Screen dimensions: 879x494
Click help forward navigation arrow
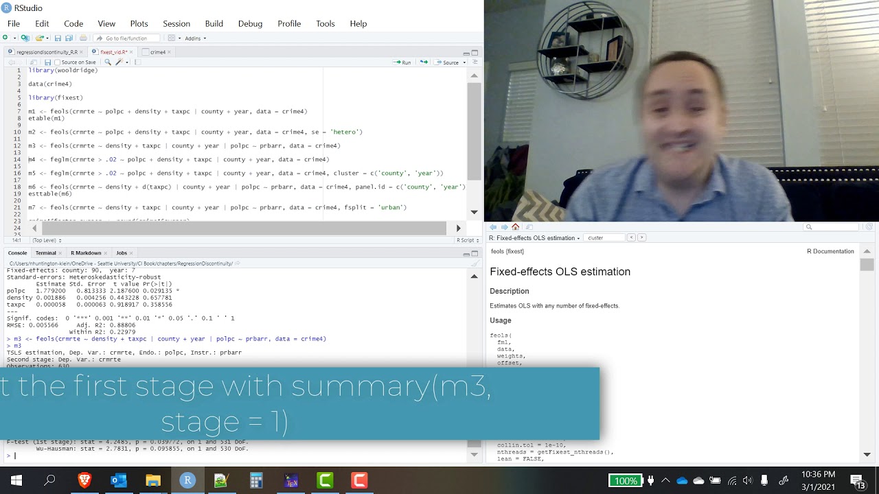click(504, 227)
